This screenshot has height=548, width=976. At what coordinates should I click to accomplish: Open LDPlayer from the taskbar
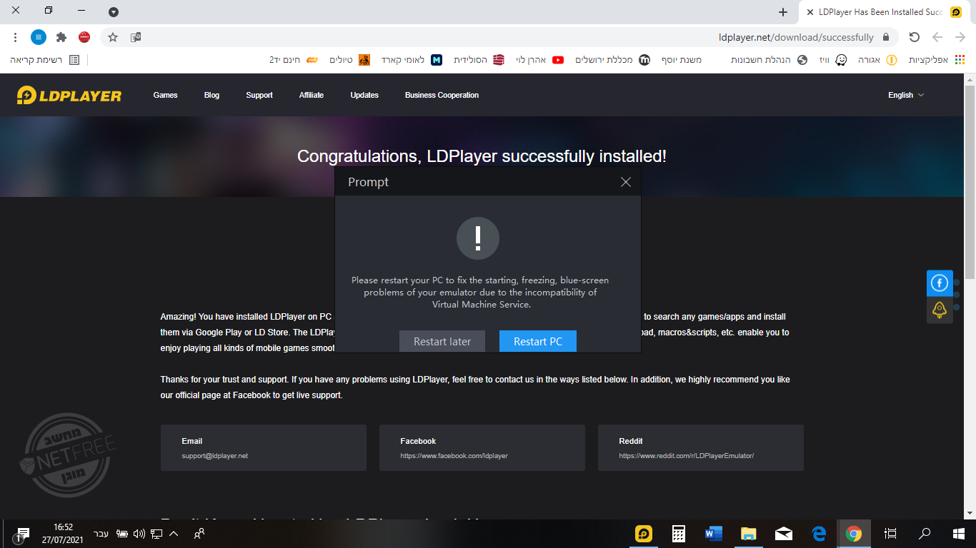click(x=644, y=534)
